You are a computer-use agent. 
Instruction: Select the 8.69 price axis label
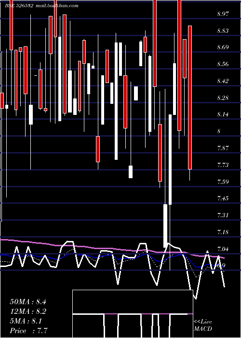point(223,47)
